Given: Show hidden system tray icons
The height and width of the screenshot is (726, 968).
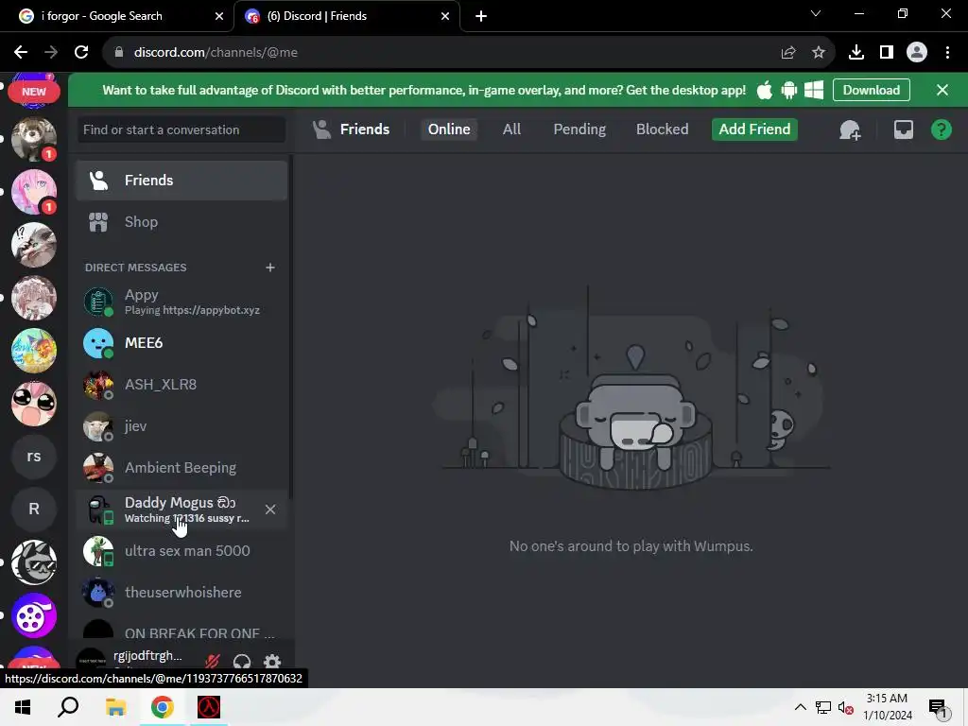Looking at the screenshot, I should pos(800,707).
